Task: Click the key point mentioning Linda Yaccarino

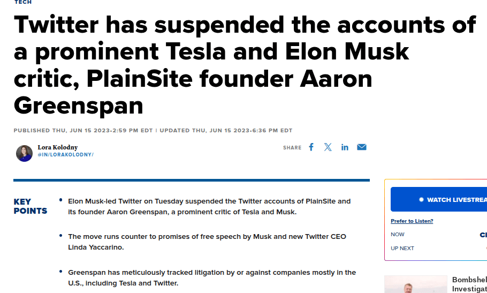Action: click(207, 242)
